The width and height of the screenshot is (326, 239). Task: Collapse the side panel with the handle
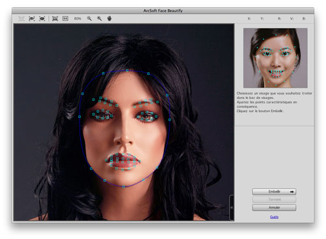click(x=231, y=208)
